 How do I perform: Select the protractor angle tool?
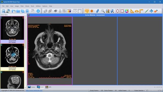137,11
